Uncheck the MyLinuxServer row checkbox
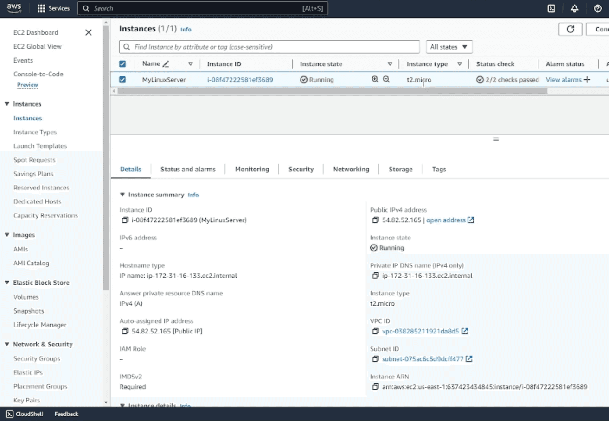The image size is (609, 421). [122, 80]
